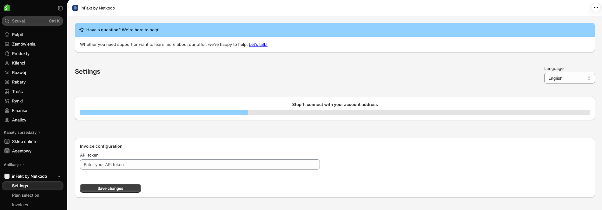Focus the Szukaj search box
Viewport: 602px width, 210px height.
(32, 21)
